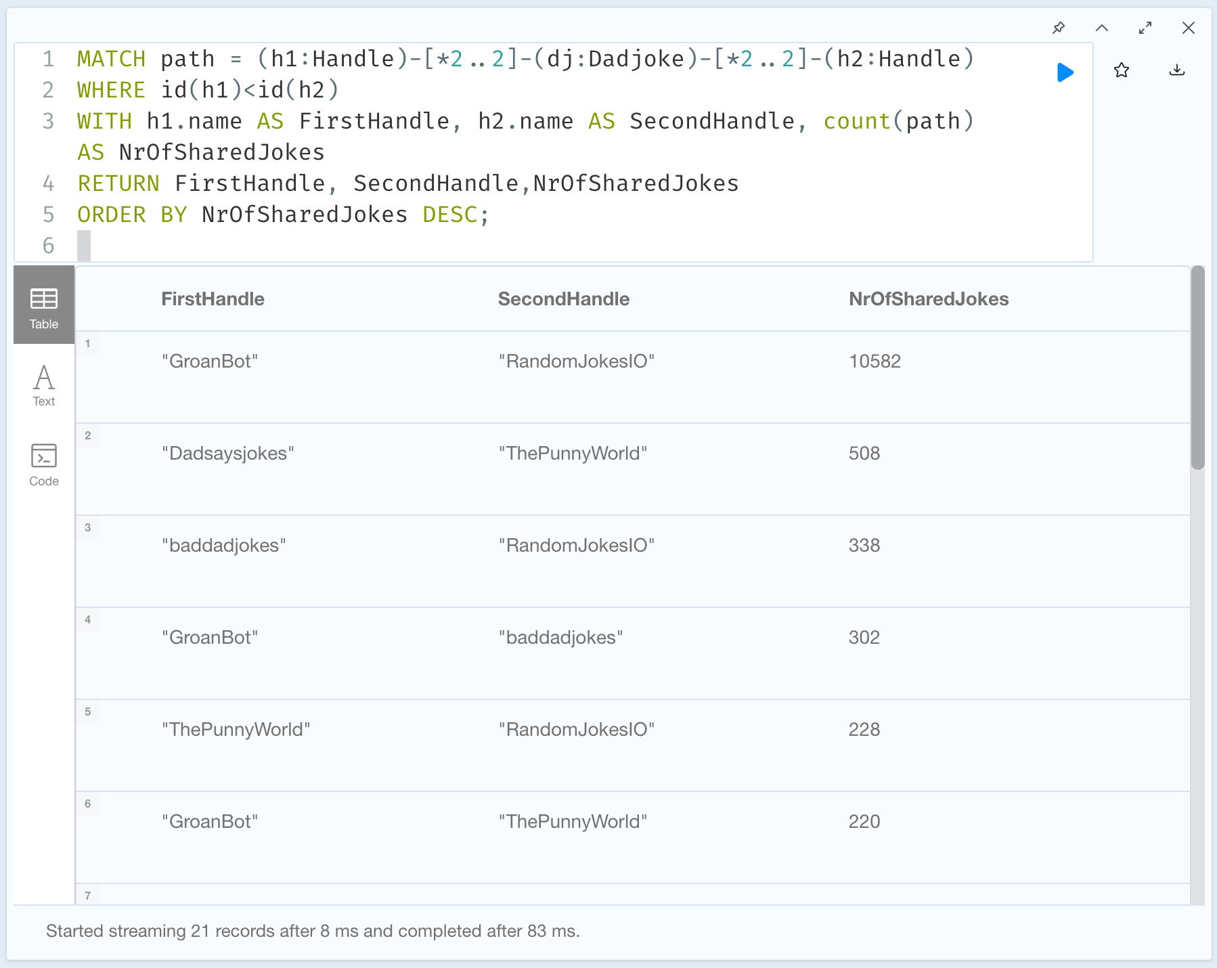Click the FirstHandle column header

point(213,299)
